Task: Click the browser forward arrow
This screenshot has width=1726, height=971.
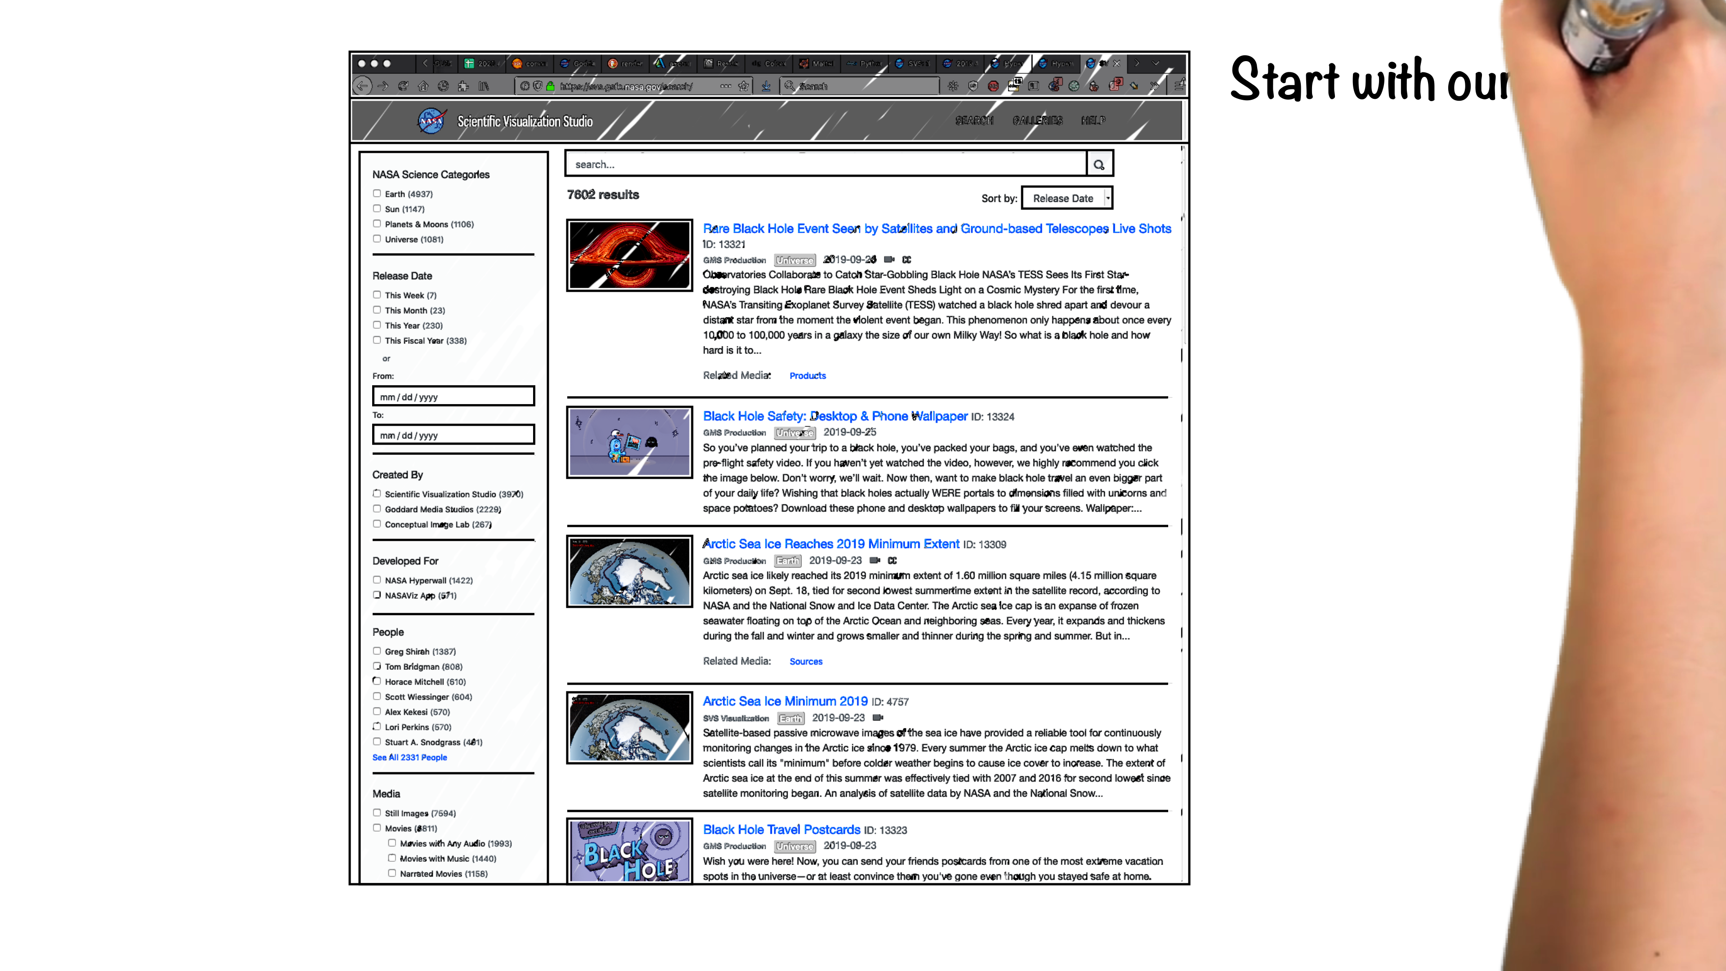Action: click(383, 86)
